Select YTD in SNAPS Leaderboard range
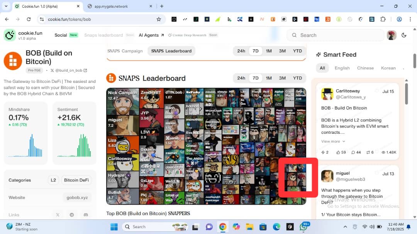The height and width of the screenshot is (234, 417). (297, 78)
